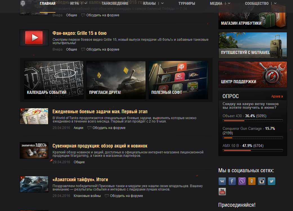Select Общие tag under Сувенирная продукция article

(x=79, y=162)
